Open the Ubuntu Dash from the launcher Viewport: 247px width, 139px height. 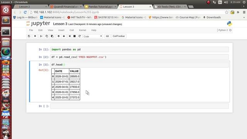click(x=6, y=10)
